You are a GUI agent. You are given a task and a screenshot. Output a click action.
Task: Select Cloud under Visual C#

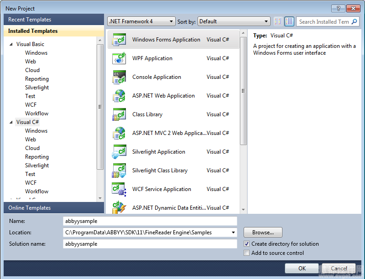coord(32,148)
